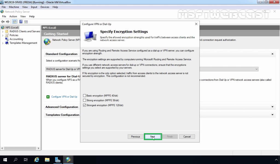Open the Configure VPN or Dial-Up link
Viewport: 280px width, 164px height.
click(64, 97)
